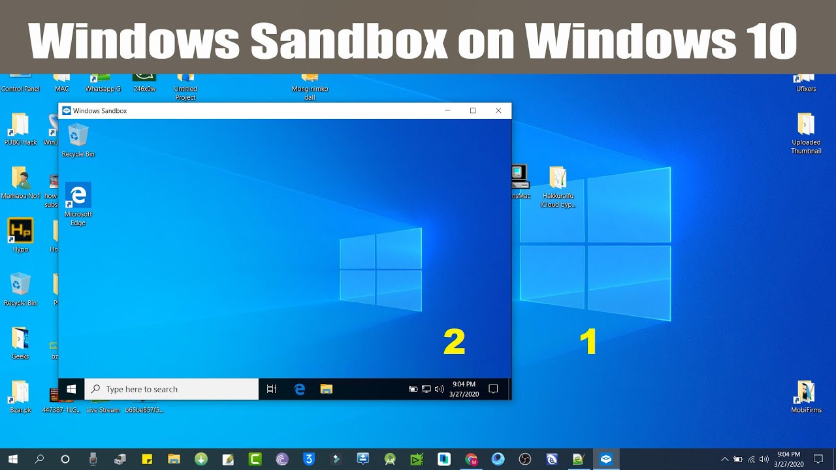Open host Wi-Fi network settings
836x470 pixels.
(x=751, y=459)
